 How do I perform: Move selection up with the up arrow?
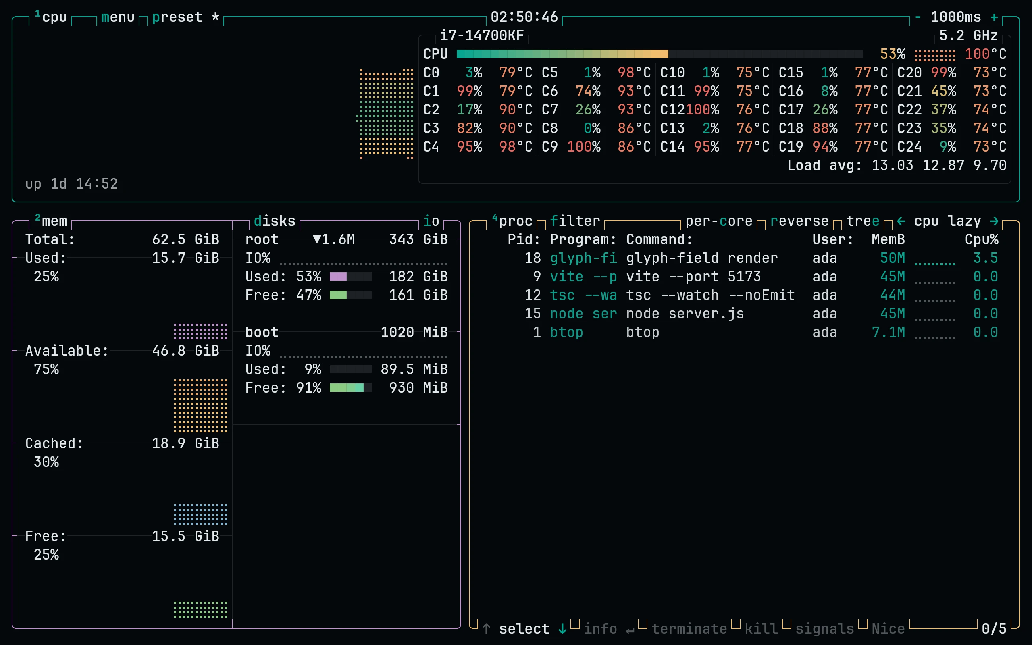486,629
